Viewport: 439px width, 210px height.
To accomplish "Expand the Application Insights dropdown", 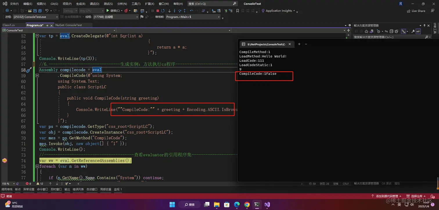I will [x=294, y=11].
